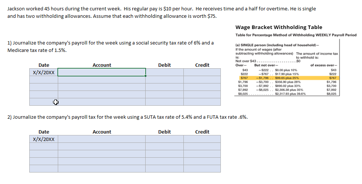Click the Credit header of question 1 table
The image size is (362, 184).
coord(202,65)
